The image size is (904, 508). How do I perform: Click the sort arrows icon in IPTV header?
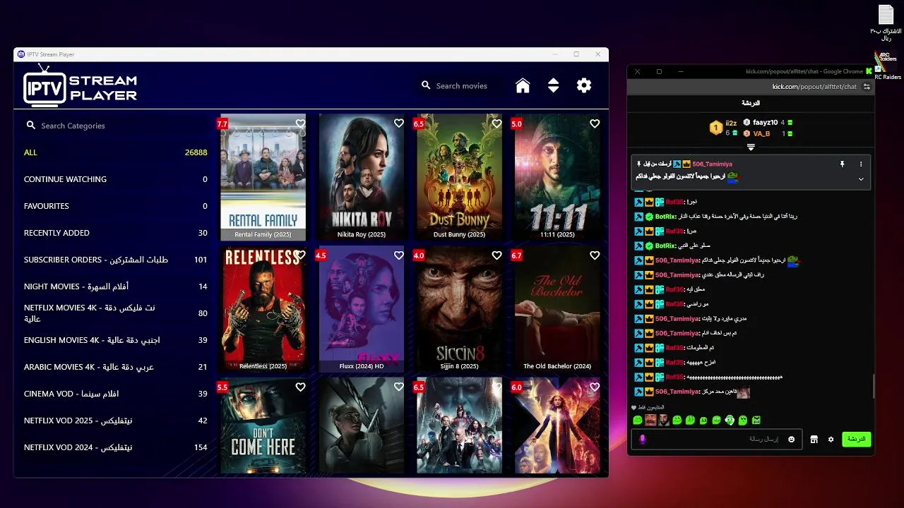(x=553, y=85)
